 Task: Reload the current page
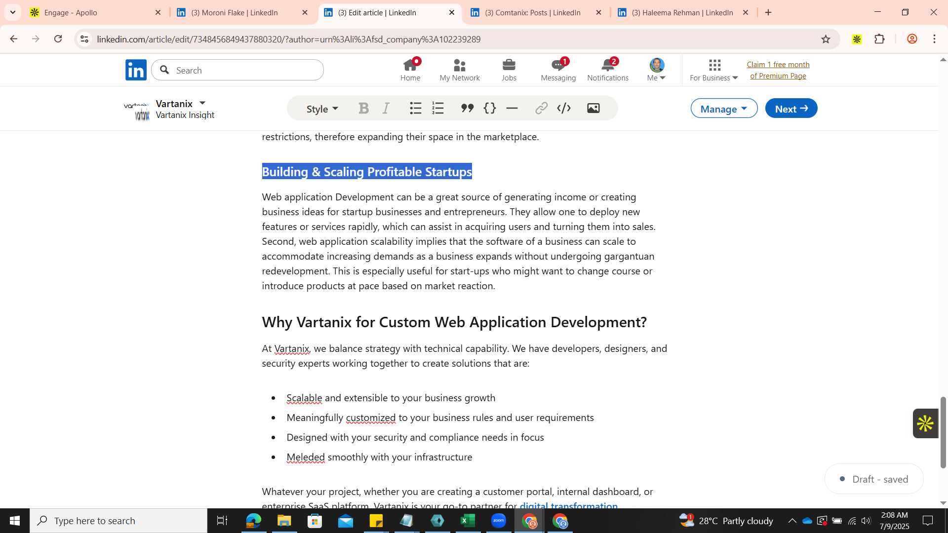point(58,39)
